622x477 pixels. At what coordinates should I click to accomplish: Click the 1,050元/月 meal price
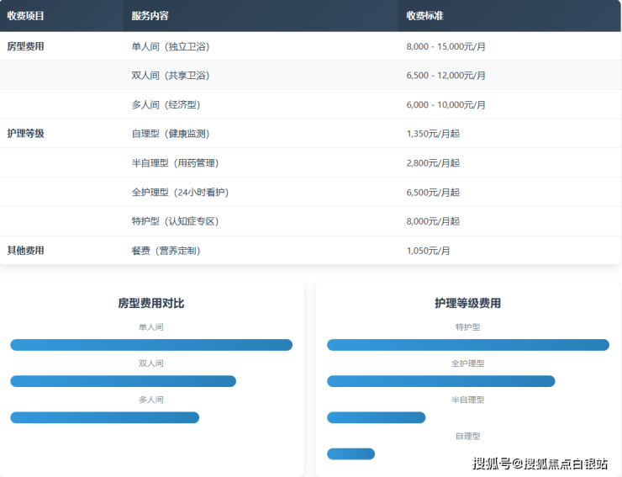428,251
